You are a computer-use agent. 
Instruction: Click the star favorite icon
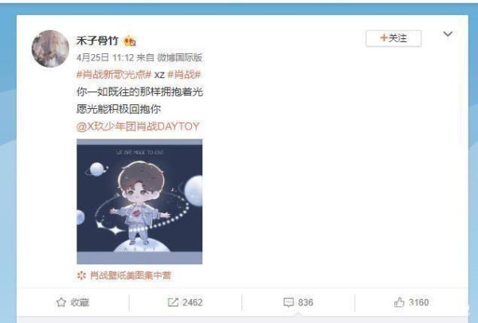click(x=61, y=302)
